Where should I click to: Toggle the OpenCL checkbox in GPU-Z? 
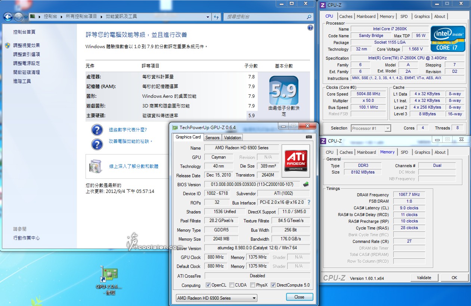(x=208, y=285)
